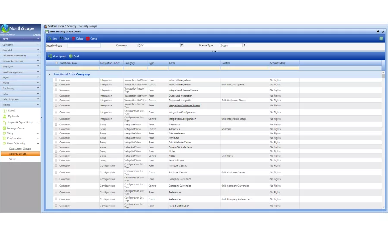This screenshot has width=388, height=237.
Task: Sort by Security Mode column header
Action: pos(278,63)
